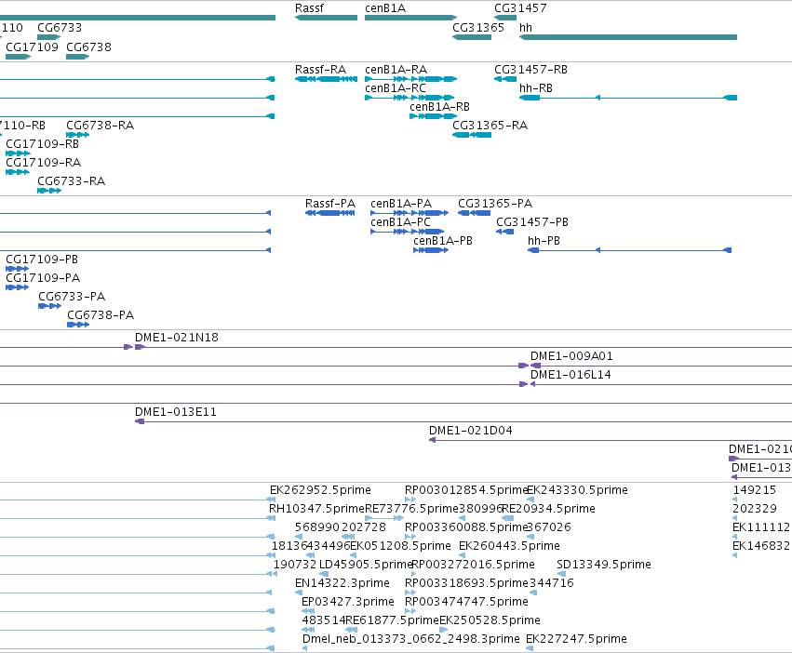Click the CG31457-RB transcript label
The height and width of the screenshot is (653, 792).
pyautogui.click(x=530, y=69)
